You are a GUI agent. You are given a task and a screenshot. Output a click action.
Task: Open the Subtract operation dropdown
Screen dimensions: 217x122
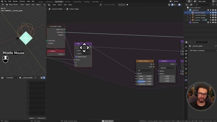point(167,68)
